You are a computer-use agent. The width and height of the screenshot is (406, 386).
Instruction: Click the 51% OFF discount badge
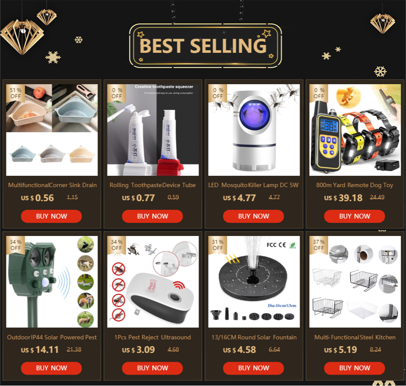(x=15, y=93)
